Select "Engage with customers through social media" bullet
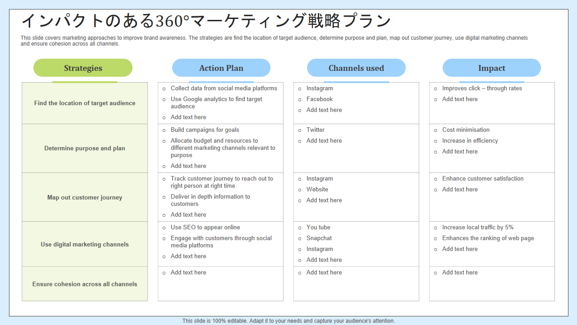 [221, 242]
